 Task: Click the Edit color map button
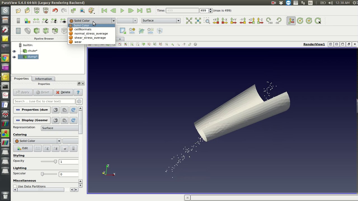22,148
